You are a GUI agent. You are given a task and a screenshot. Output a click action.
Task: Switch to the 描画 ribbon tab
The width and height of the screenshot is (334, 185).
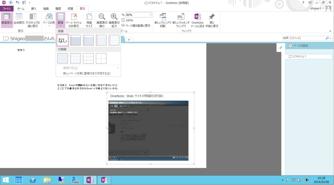[46, 8]
